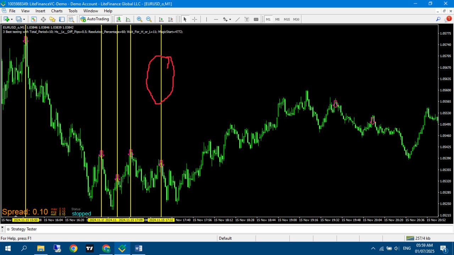Click the cyan 'stopped' status text
The width and height of the screenshot is (454, 255).
coord(82,214)
